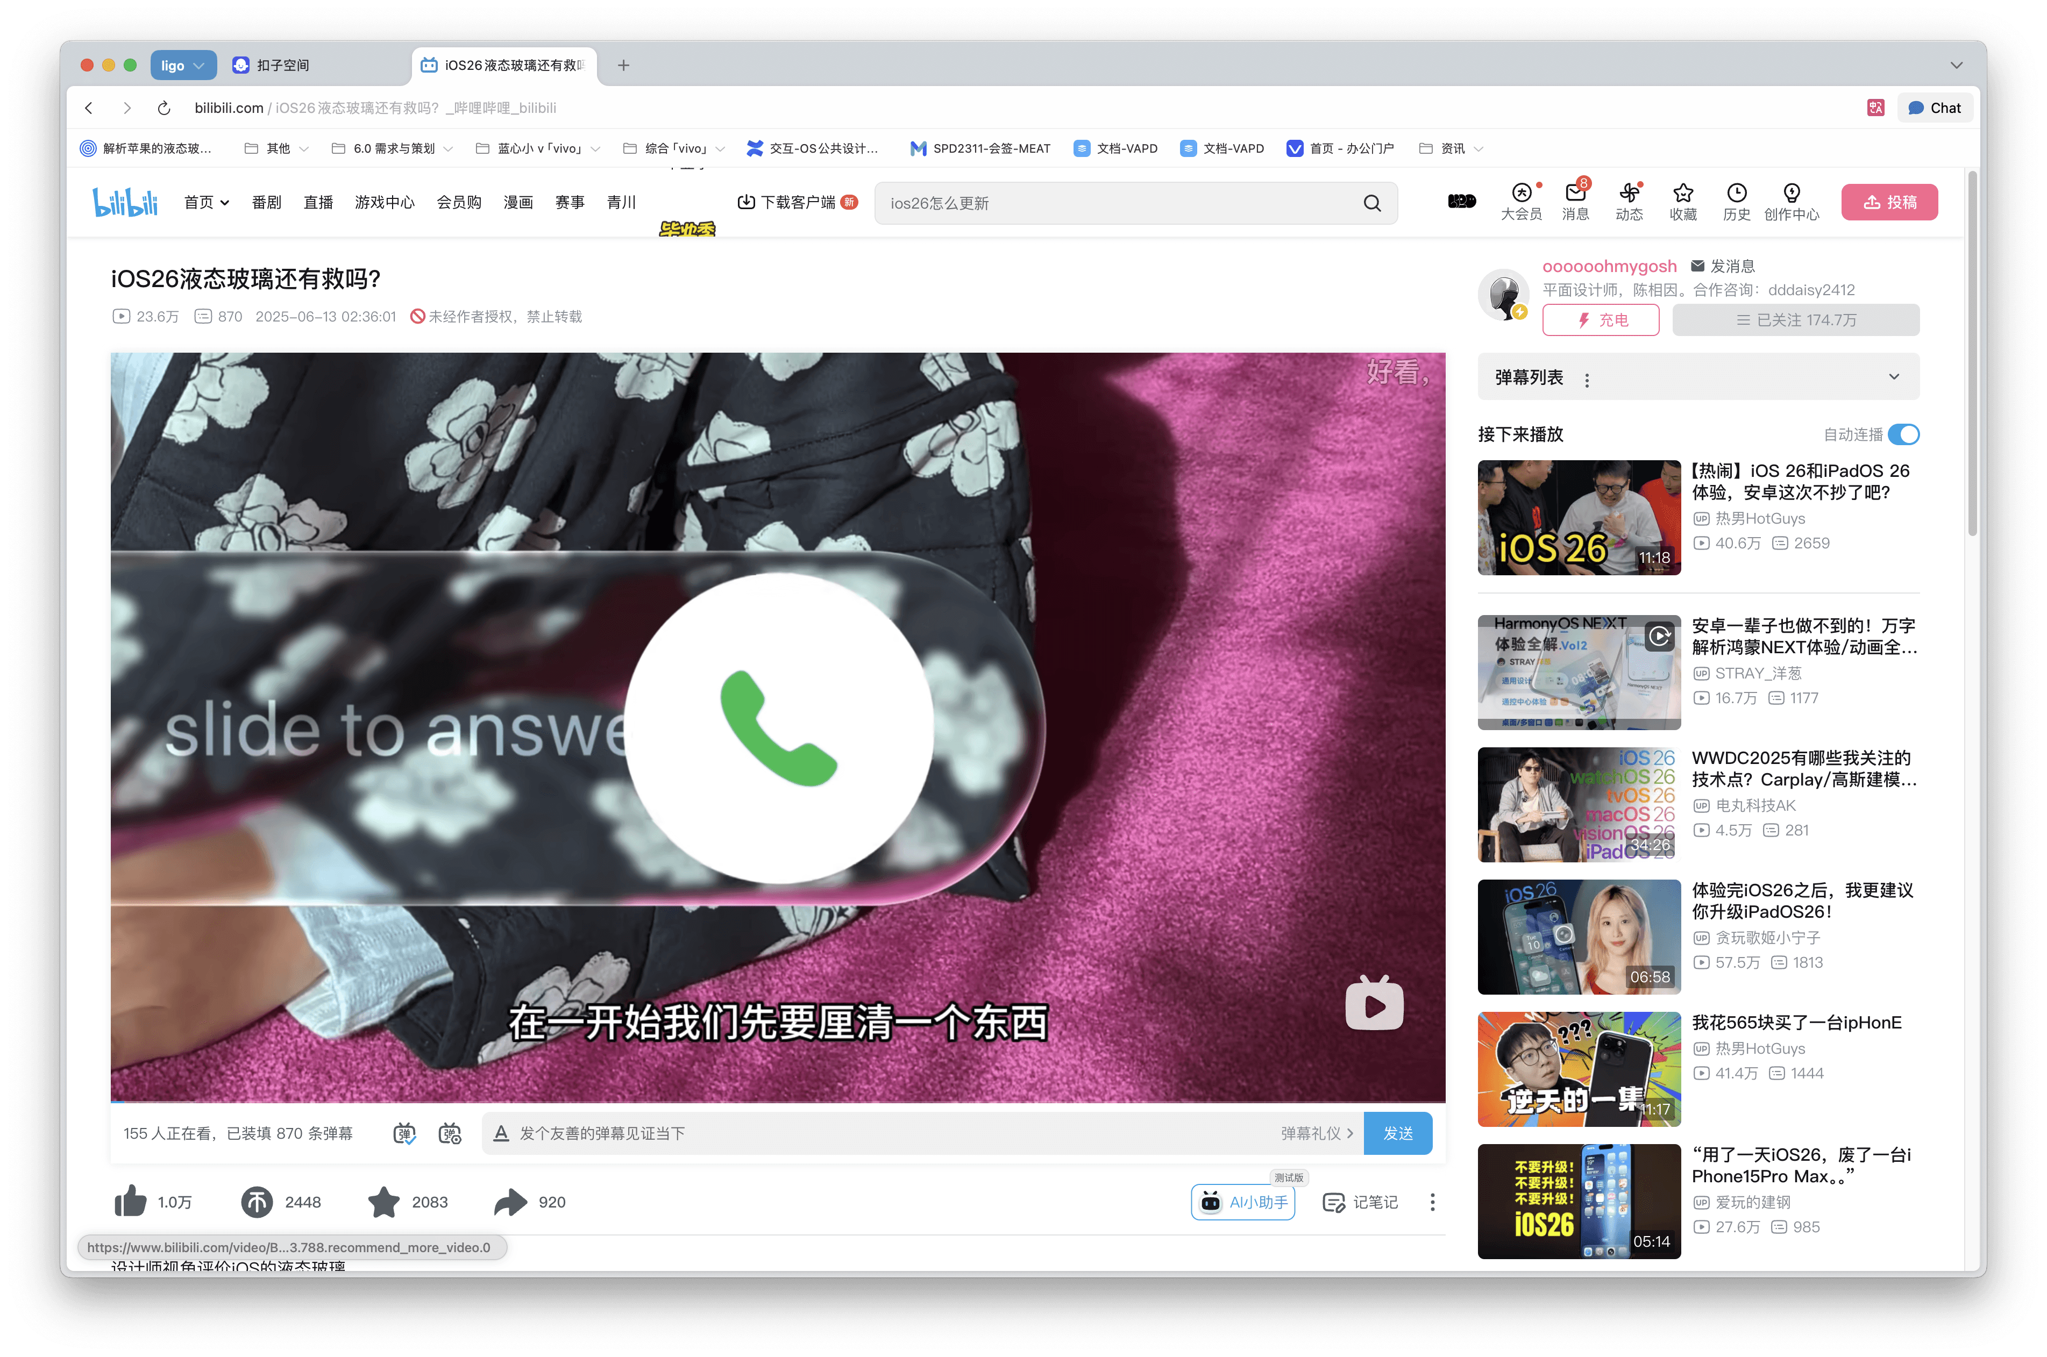Toggle danmaku display switch icon
2047x1357 pixels.
click(x=404, y=1134)
